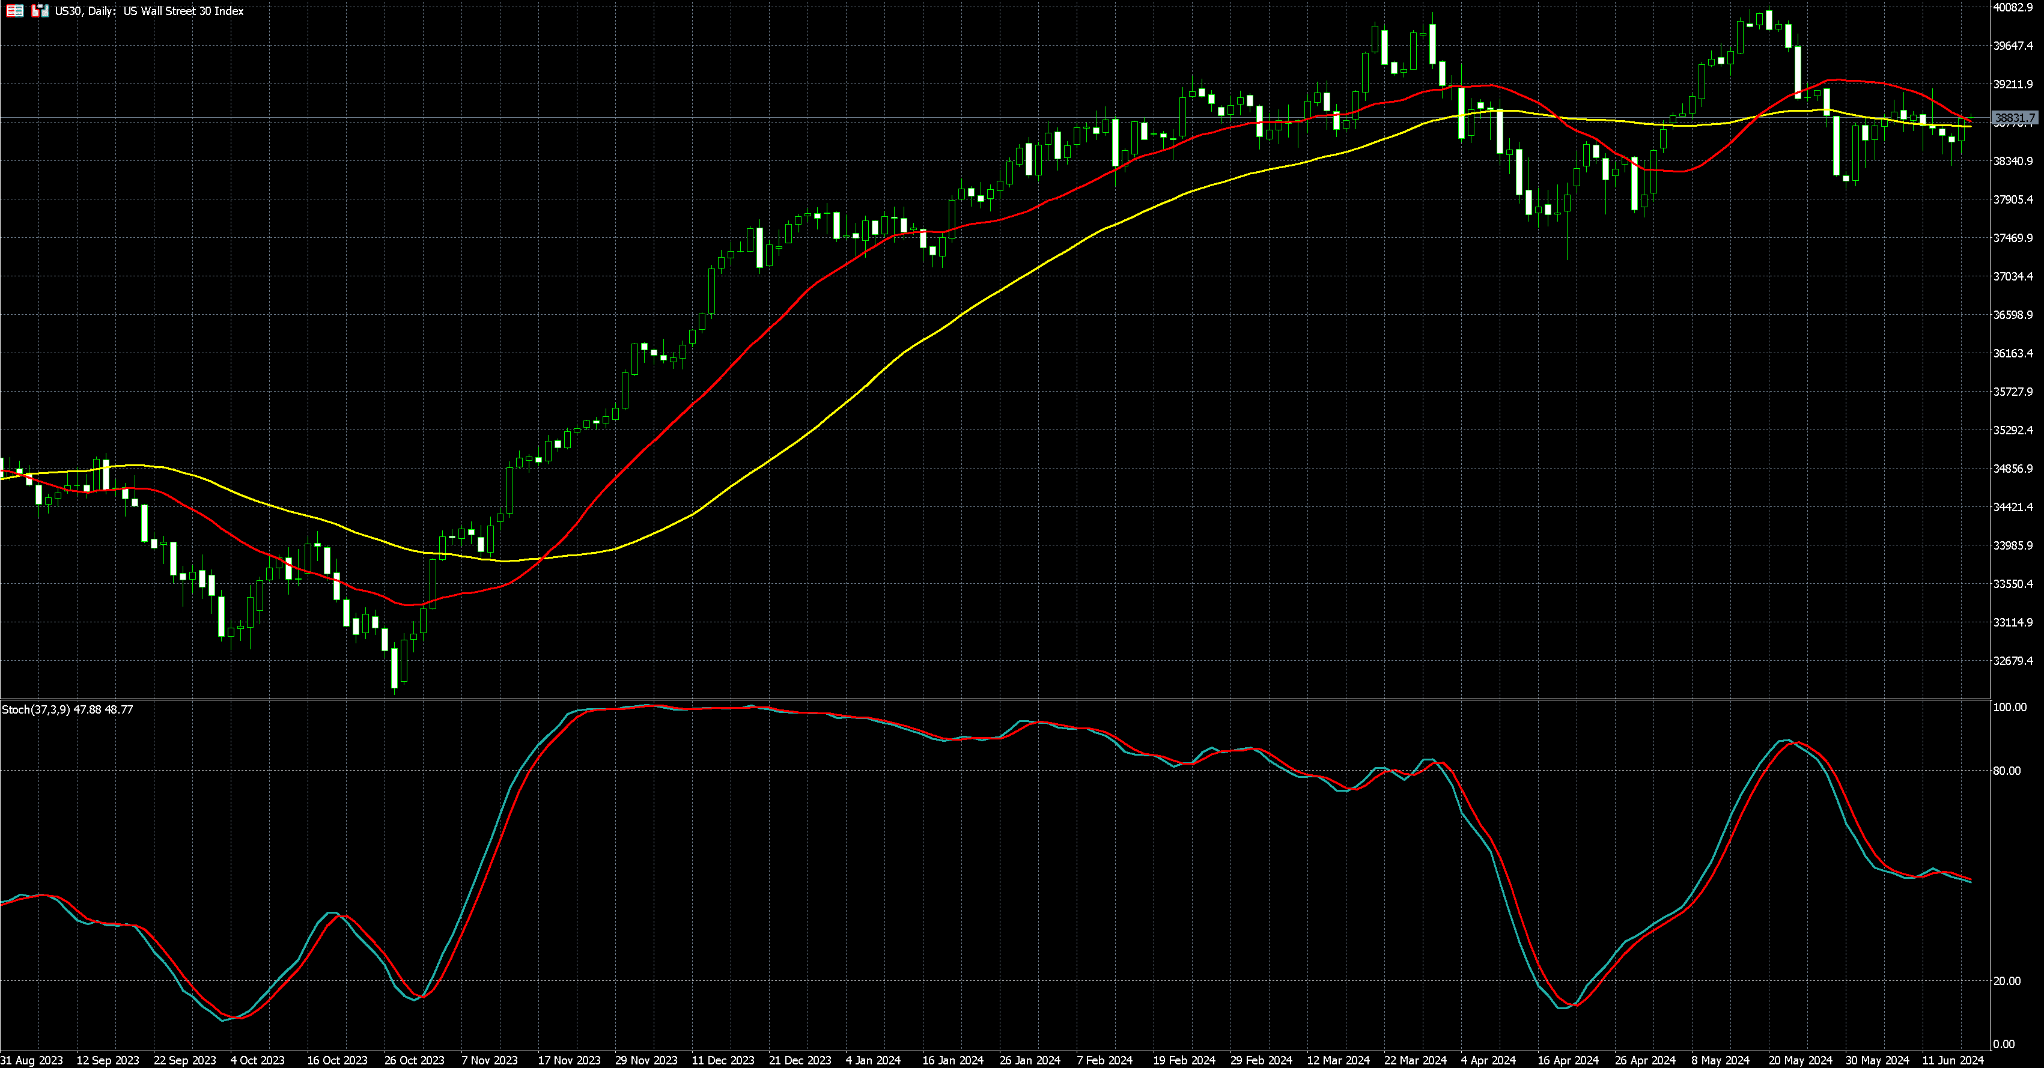Click the 22 Mar 2024 date label
The height and width of the screenshot is (1068, 2044).
click(1415, 1060)
